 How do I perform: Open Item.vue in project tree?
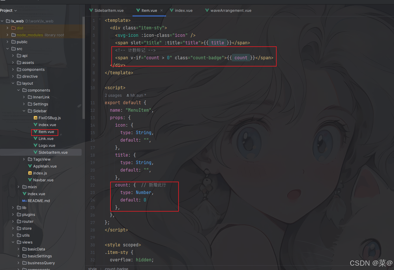(46, 132)
